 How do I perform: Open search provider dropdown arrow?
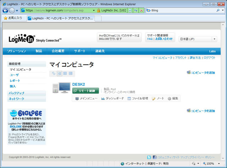223,10
